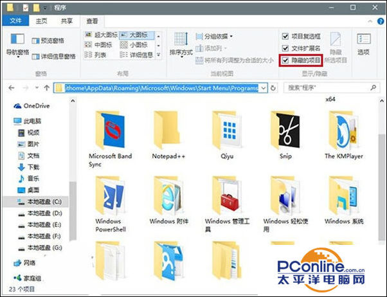Screen dimensions: 387x297
Task: Go back with the left arrow
Action: click(12, 87)
